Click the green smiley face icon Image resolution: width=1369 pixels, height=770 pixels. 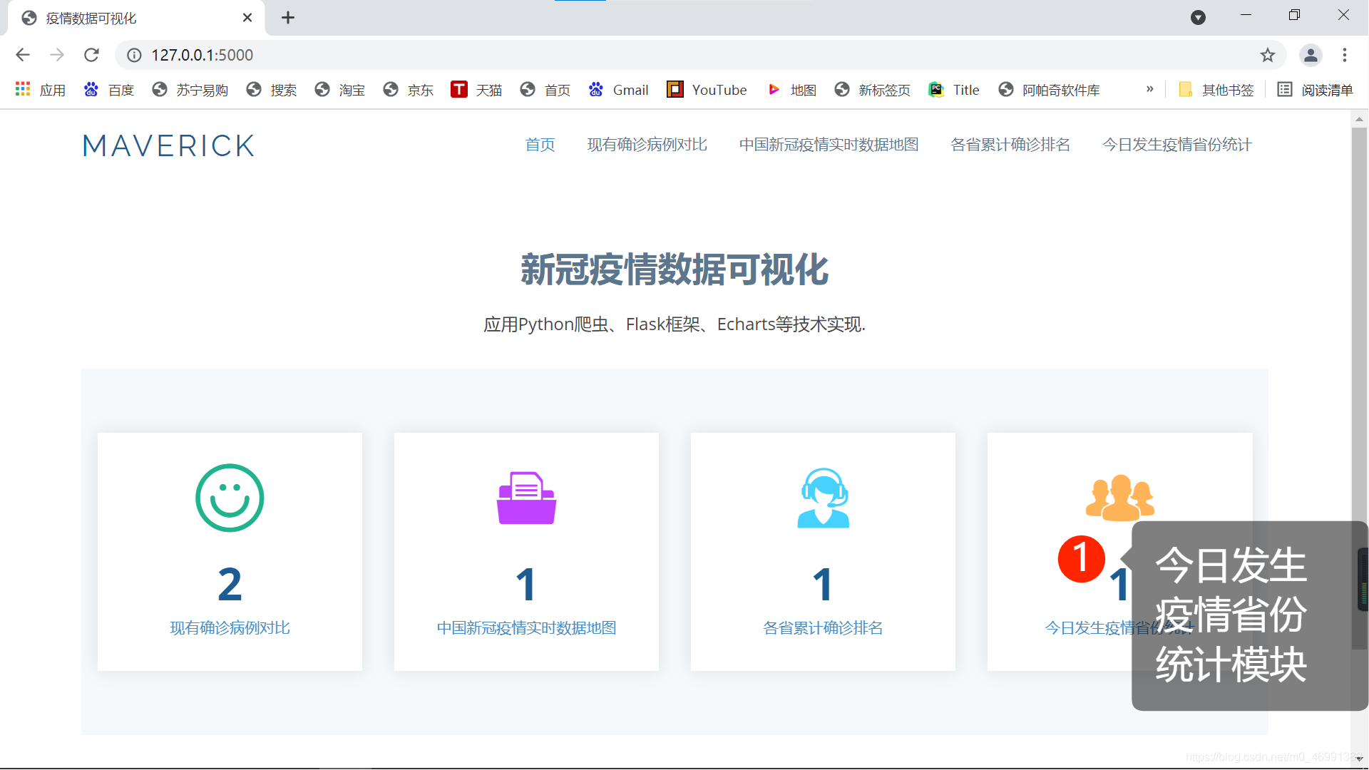(230, 498)
